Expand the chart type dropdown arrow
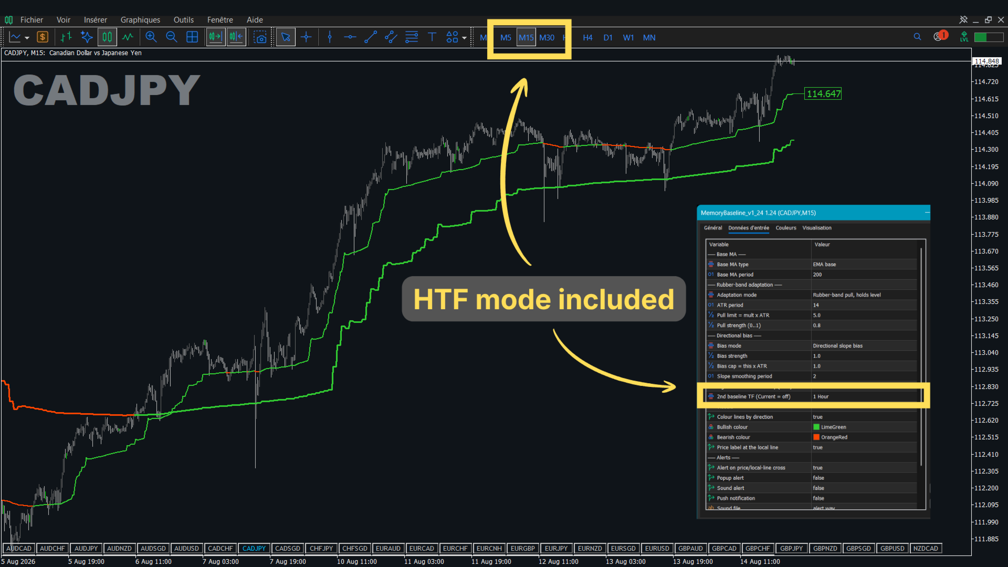1008x567 pixels. 27,38
